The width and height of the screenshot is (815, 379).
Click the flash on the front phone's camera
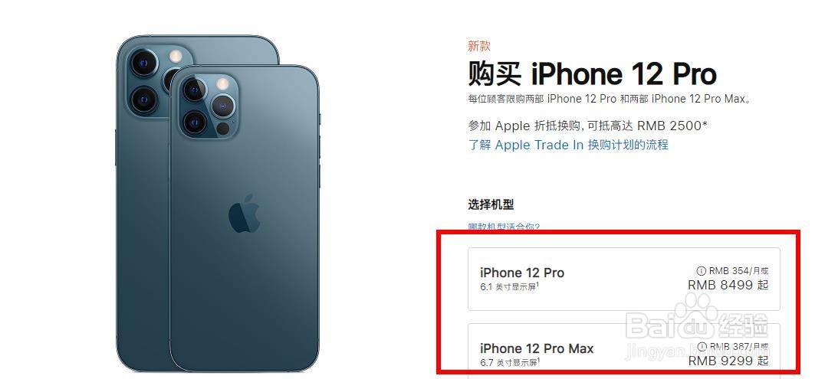point(223,83)
